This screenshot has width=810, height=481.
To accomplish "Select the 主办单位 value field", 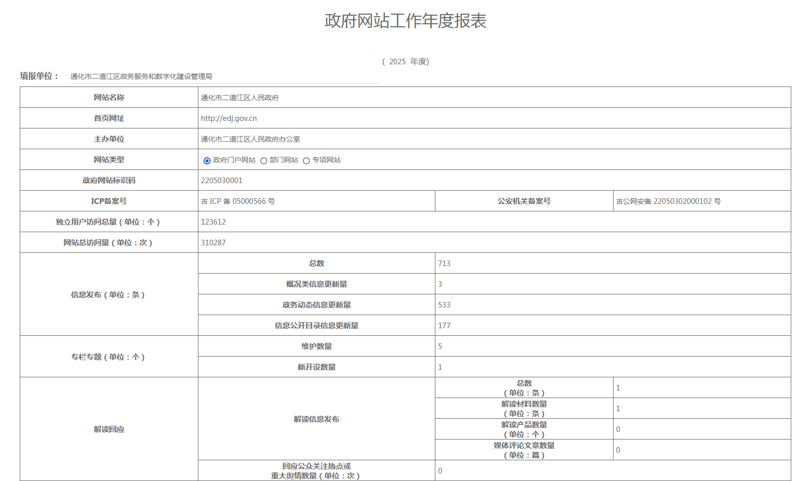I will point(251,139).
